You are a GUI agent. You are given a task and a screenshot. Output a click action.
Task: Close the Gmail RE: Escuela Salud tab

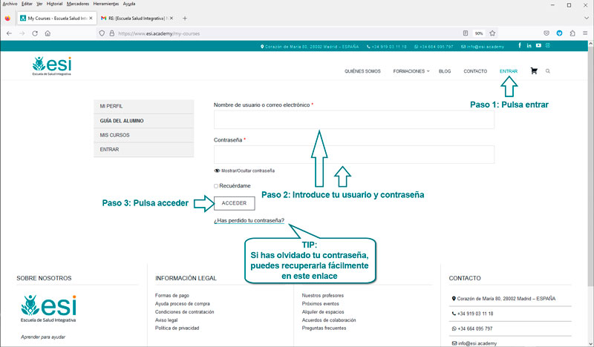[172, 18]
